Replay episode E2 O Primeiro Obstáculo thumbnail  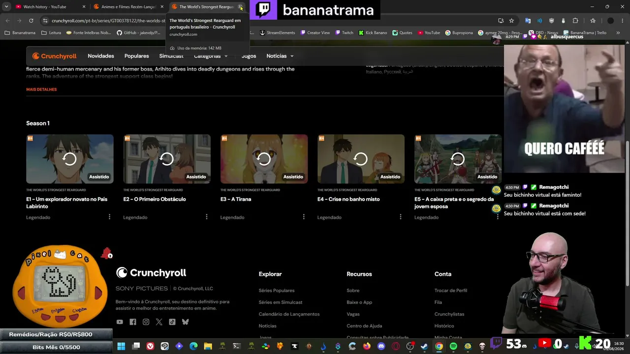click(167, 159)
